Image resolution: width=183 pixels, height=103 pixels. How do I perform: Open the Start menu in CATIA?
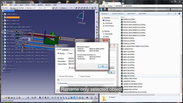point(5,5)
